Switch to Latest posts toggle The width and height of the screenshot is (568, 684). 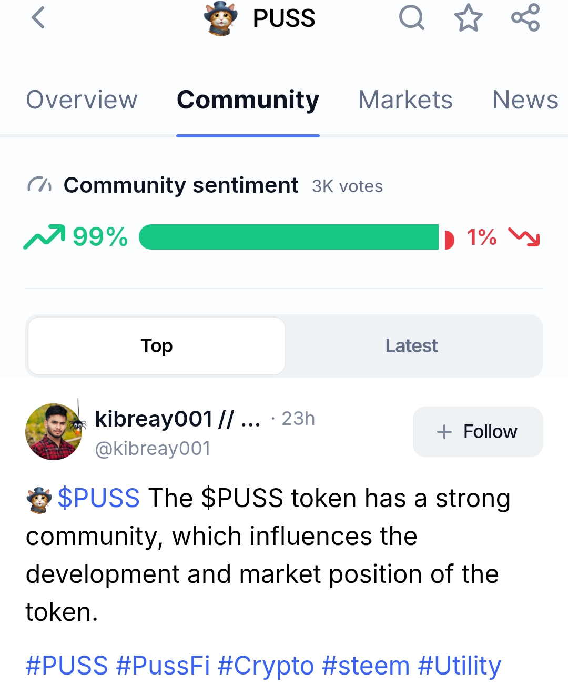(x=411, y=346)
